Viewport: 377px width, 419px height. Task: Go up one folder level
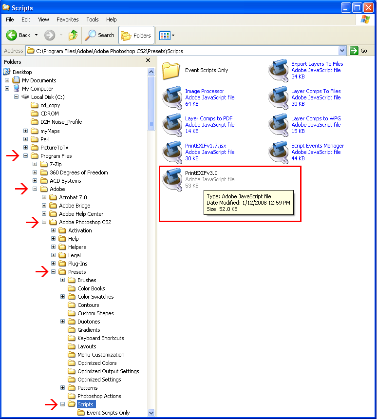[73, 35]
